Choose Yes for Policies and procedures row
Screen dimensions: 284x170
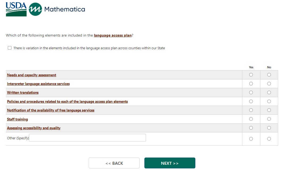point(251,101)
